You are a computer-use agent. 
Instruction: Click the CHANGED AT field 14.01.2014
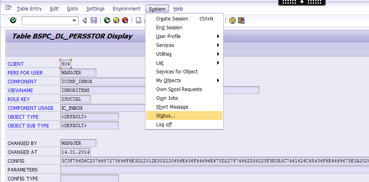pyautogui.click(x=75, y=152)
